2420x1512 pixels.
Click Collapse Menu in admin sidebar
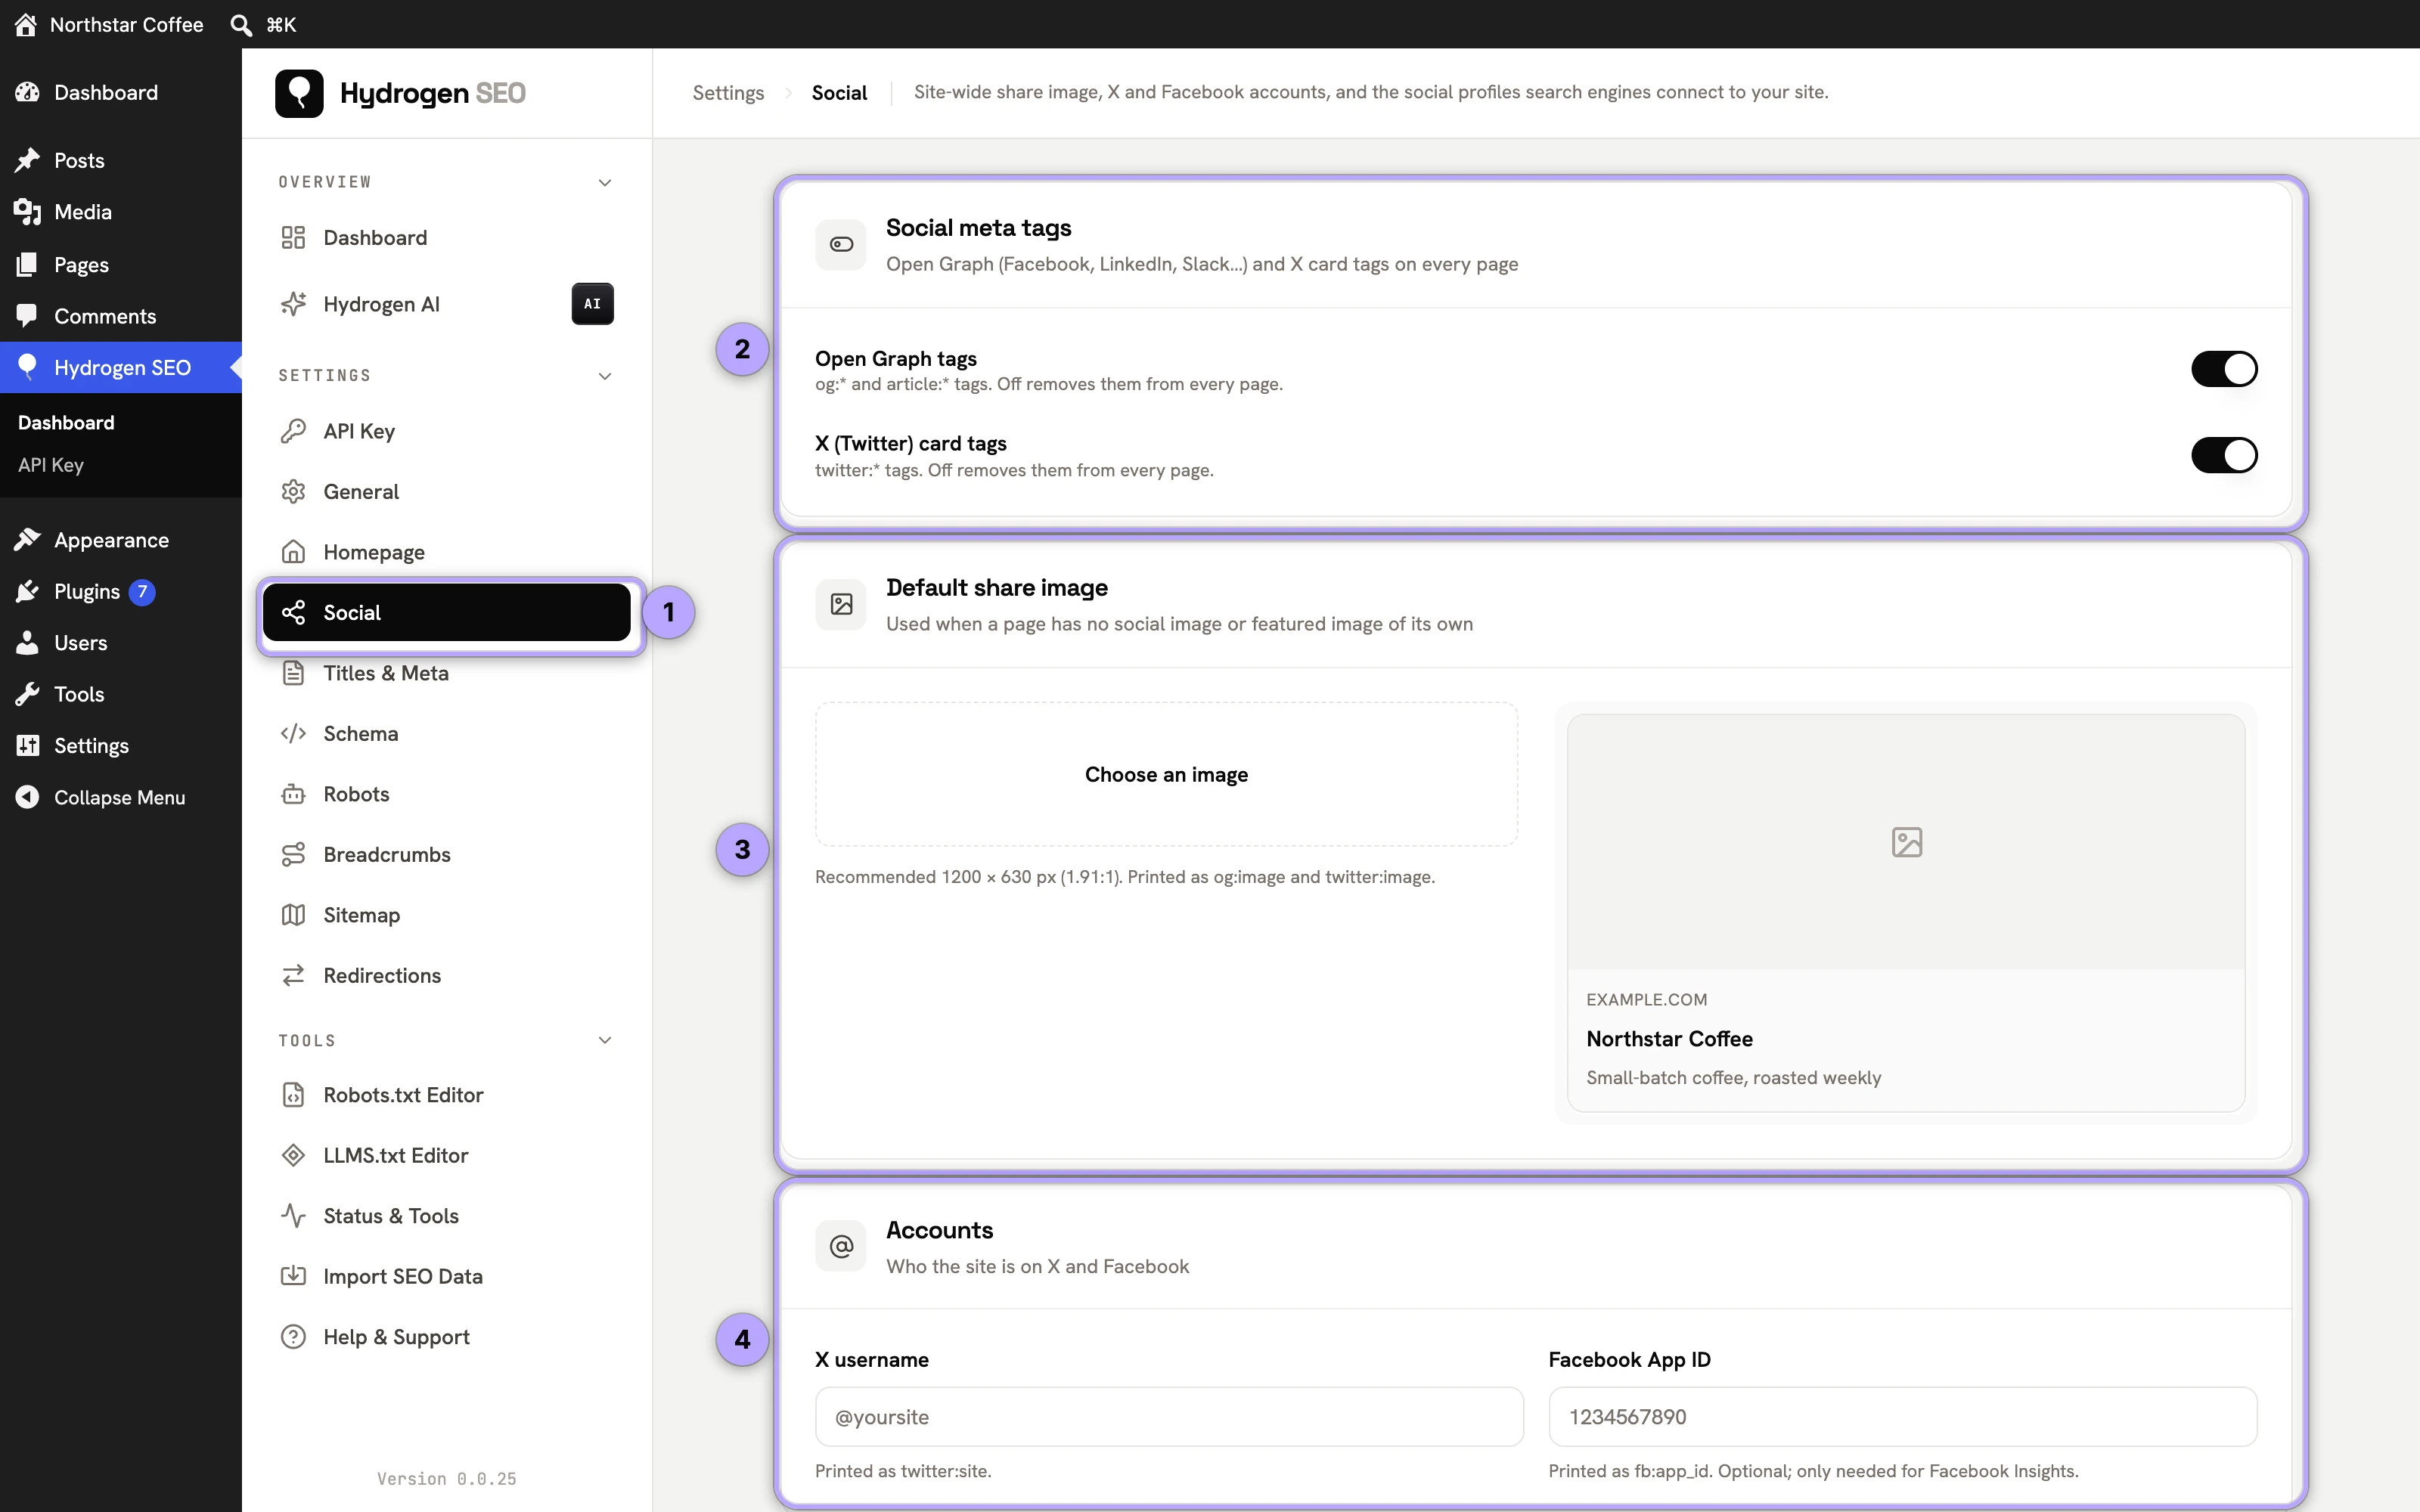(121, 797)
